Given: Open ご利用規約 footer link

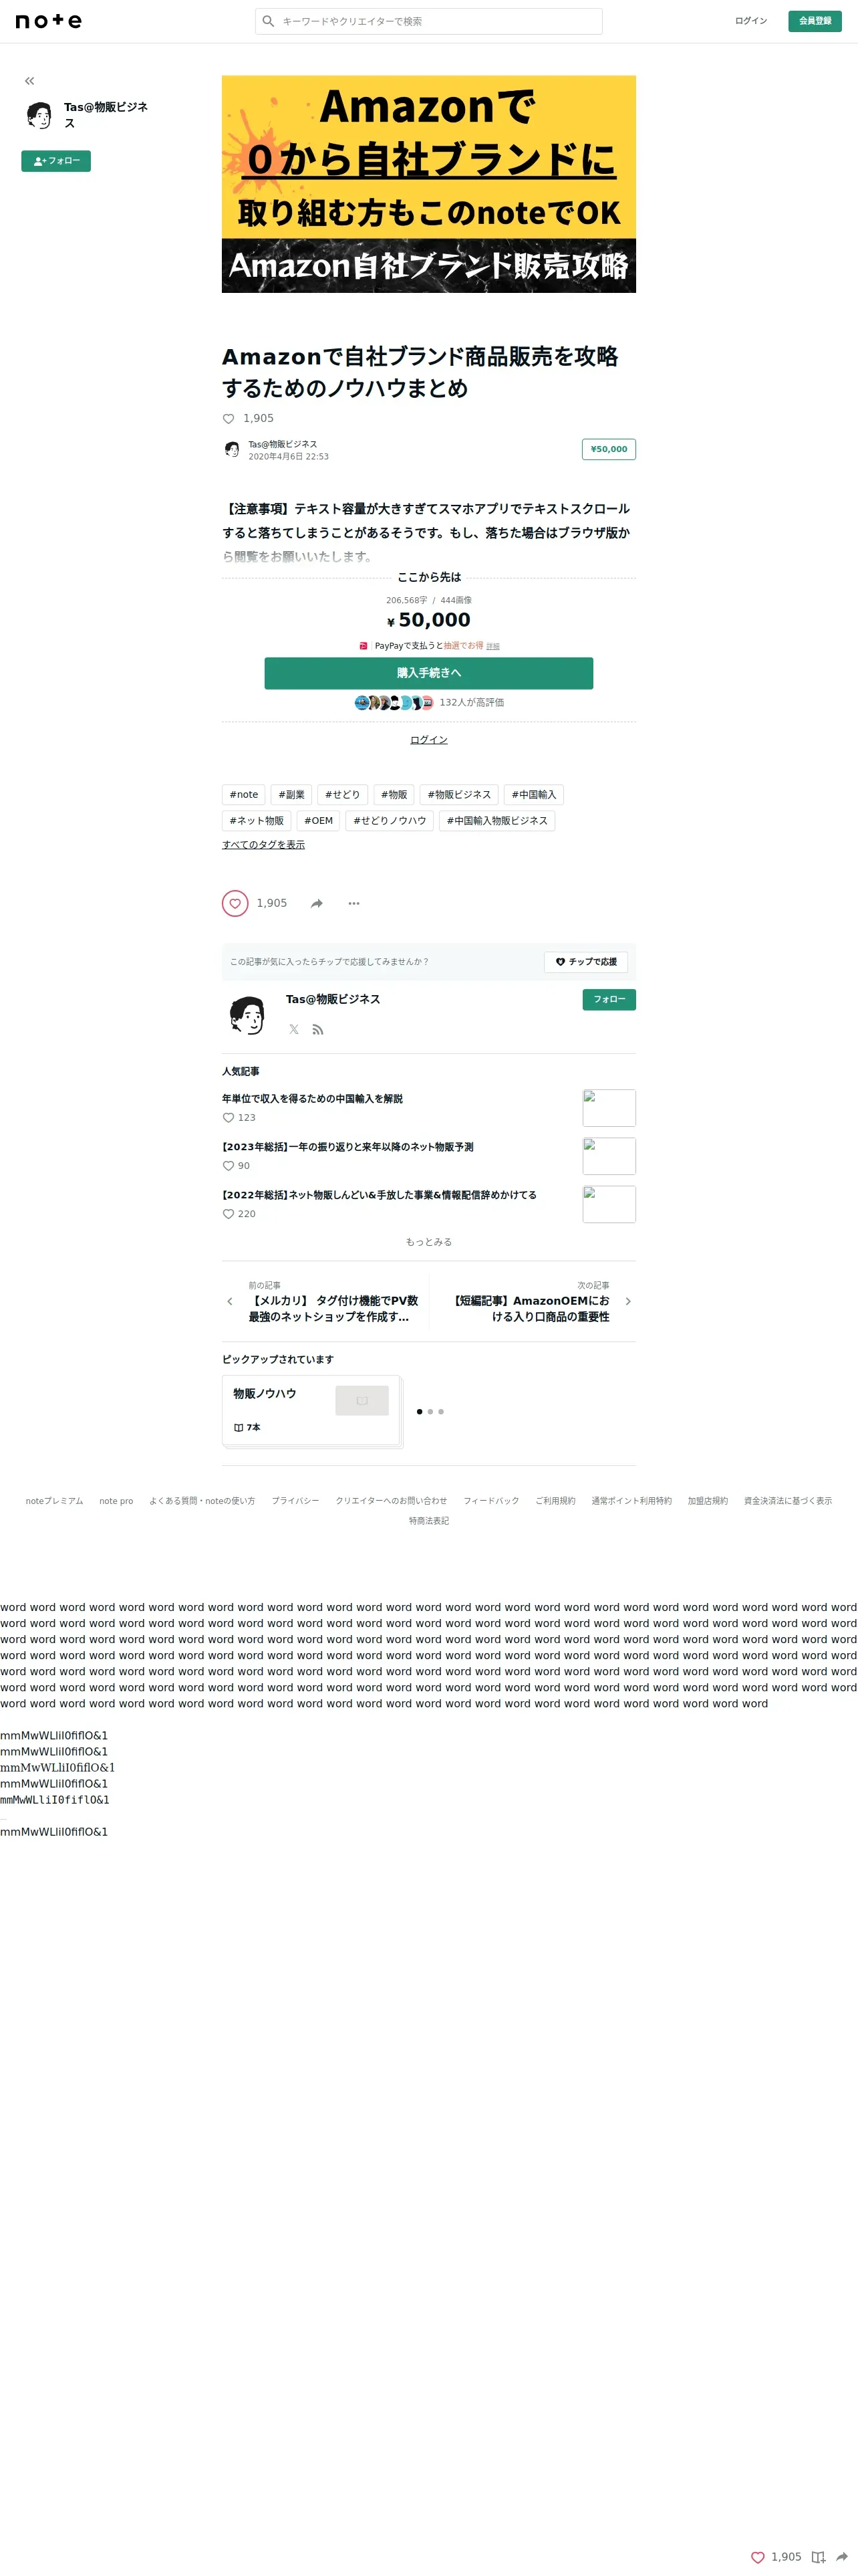Looking at the screenshot, I should (x=555, y=1501).
